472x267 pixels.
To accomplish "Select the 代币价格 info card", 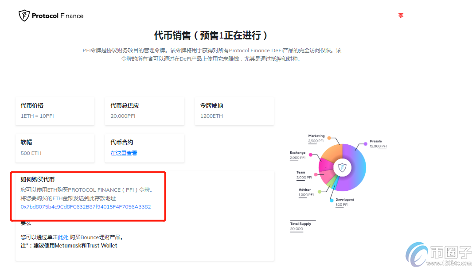I will tap(55, 111).
